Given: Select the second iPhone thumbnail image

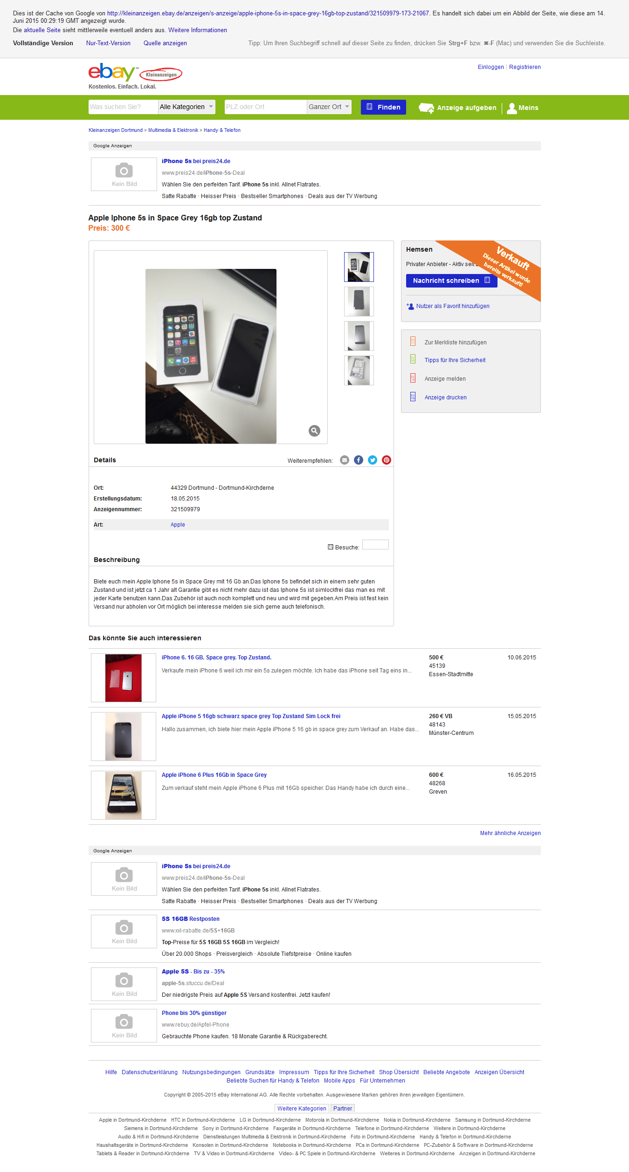Looking at the screenshot, I should (x=359, y=302).
